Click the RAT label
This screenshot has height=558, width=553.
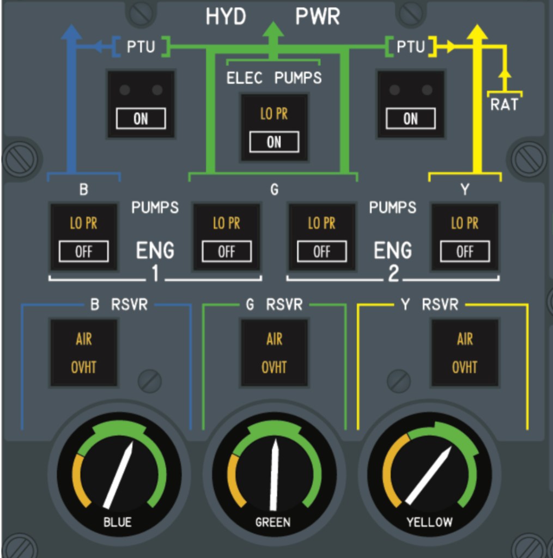(504, 105)
